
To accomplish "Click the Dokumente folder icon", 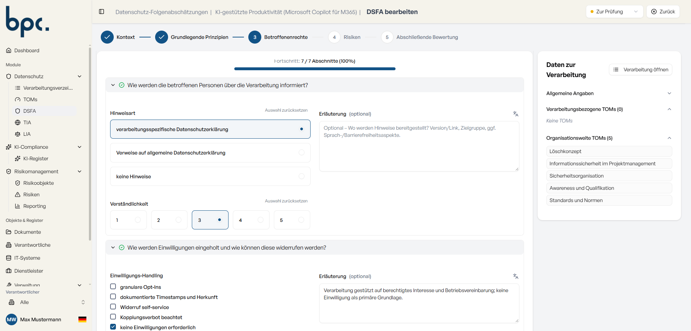I will [x=9, y=232].
